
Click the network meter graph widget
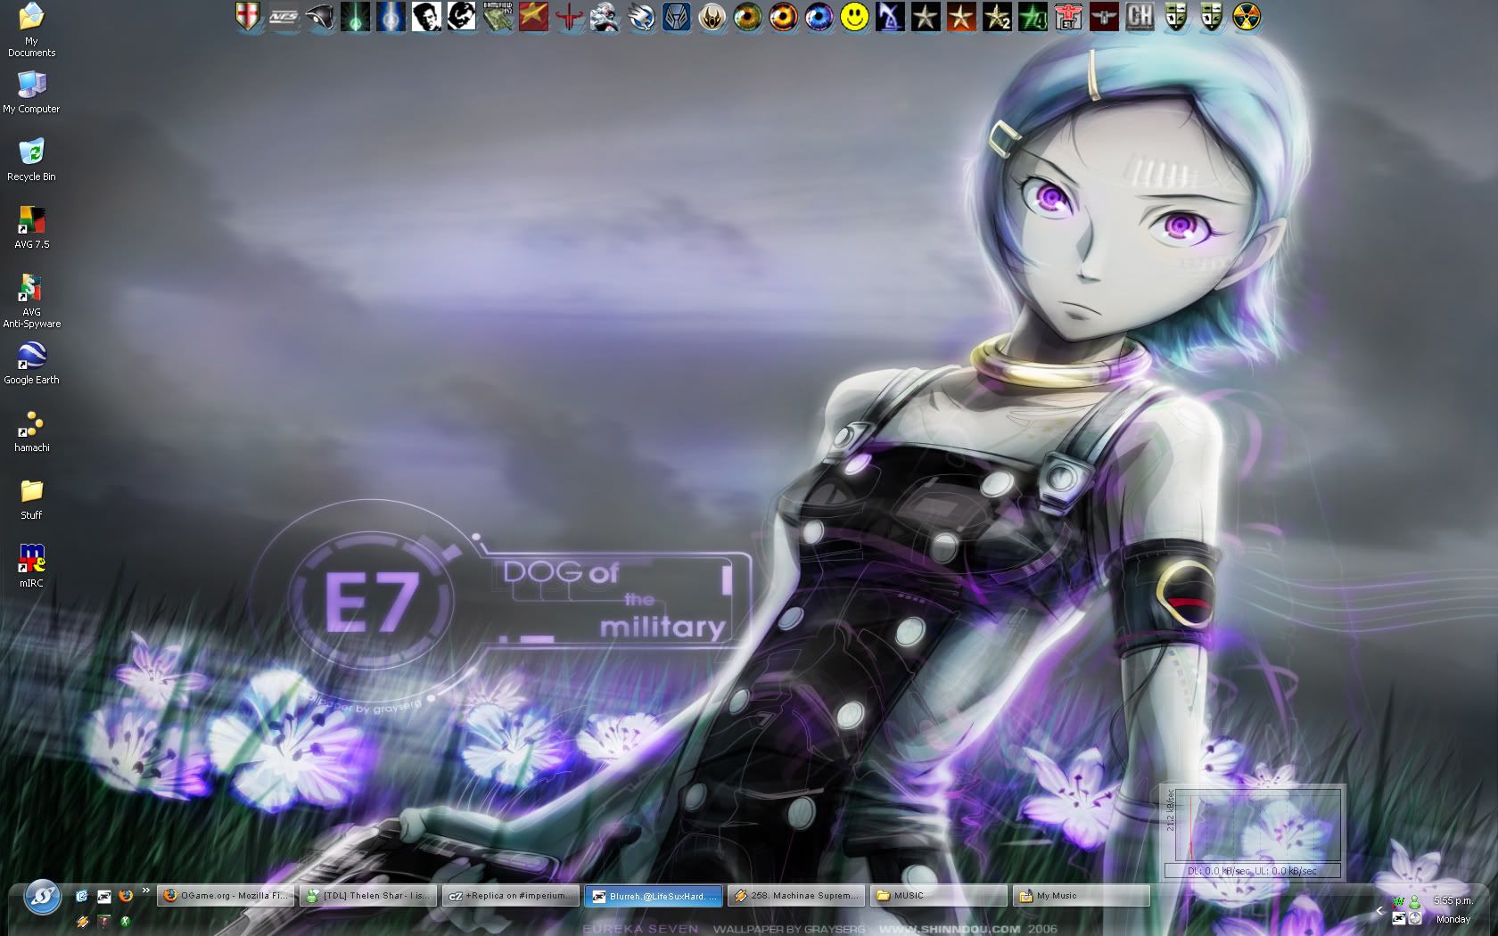pyautogui.click(x=1252, y=831)
